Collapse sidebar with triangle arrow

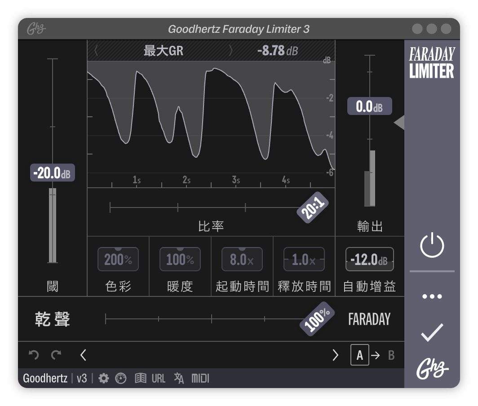pyautogui.click(x=399, y=123)
